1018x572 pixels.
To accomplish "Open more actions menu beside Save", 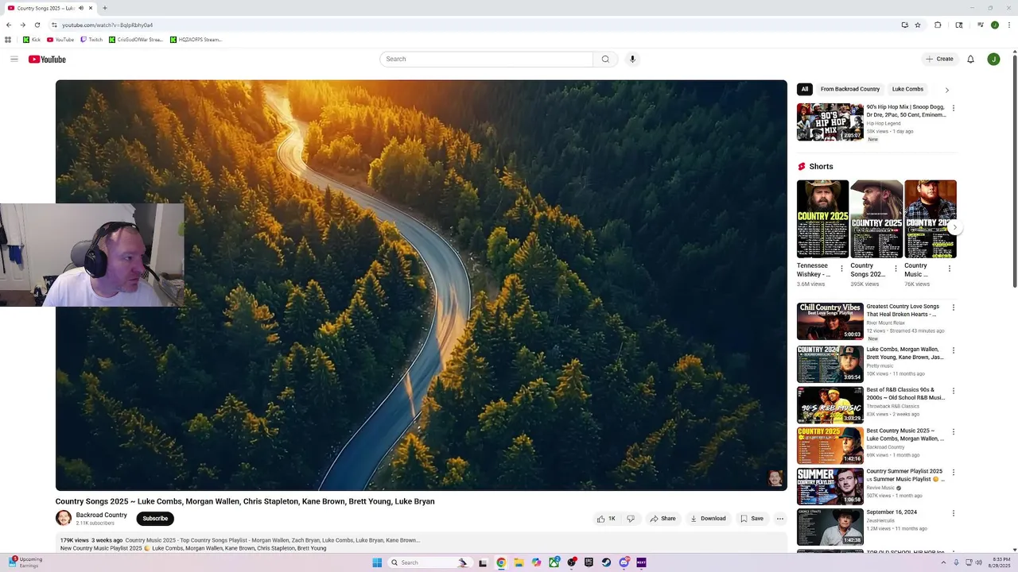I will click(x=780, y=519).
